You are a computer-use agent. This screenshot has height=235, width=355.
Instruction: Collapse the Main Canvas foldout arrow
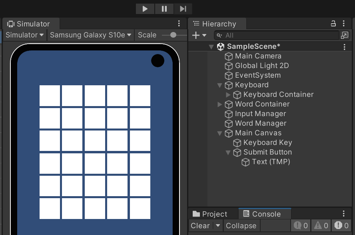point(219,133)
